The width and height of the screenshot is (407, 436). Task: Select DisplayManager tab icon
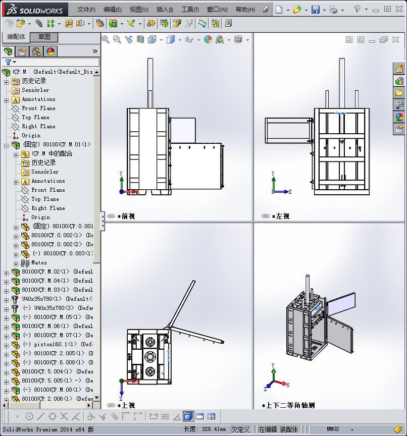(50, 51)
